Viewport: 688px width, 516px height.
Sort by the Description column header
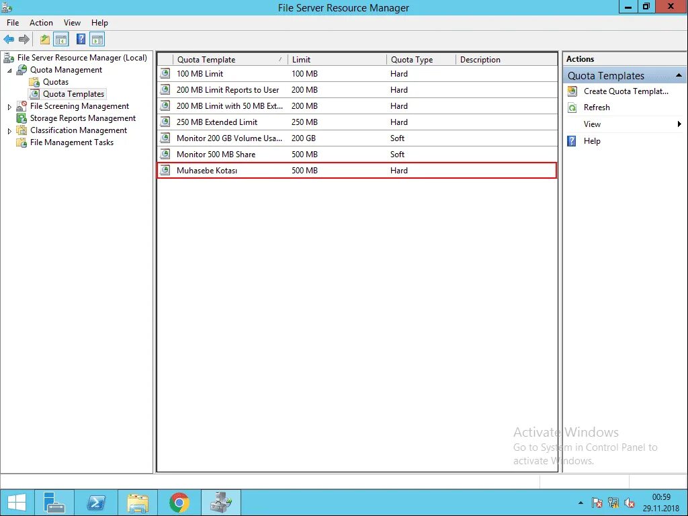click(x=507, y=60)
